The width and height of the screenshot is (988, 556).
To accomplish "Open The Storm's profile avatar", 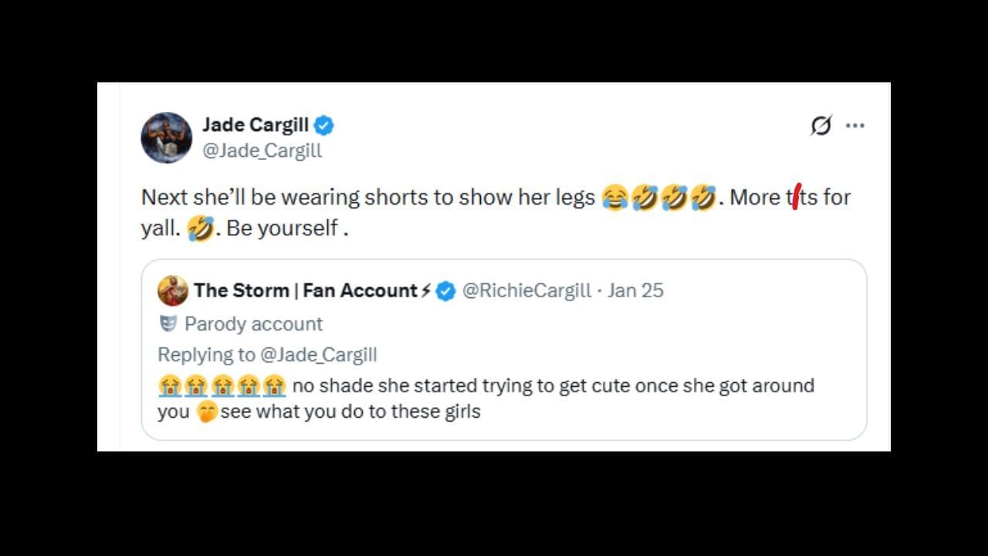I will tap(171, 291).
